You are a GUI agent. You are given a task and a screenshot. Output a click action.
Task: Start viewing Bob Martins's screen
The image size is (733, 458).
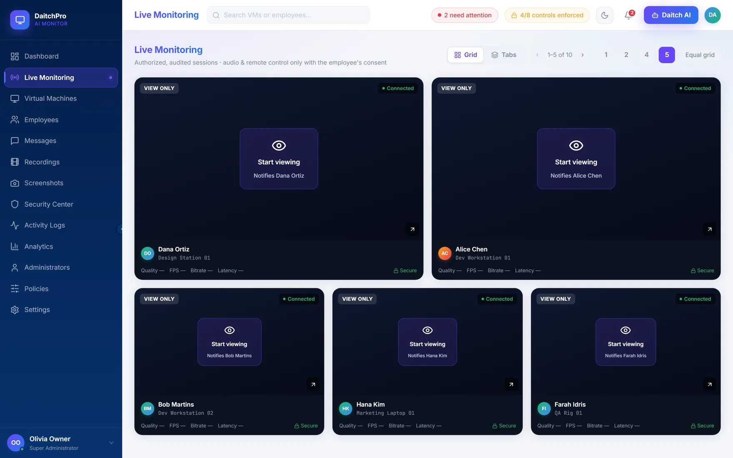coord(229,342)
